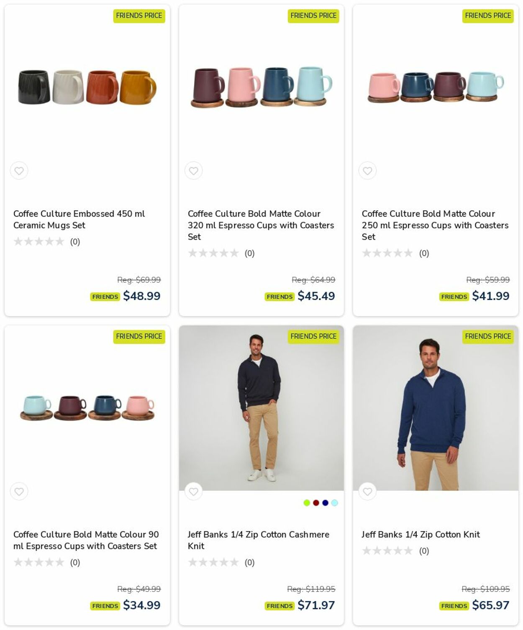This screenshot has height=630, width=523.
Task: Favorite the 250 ml Espresso Cups set
Action: (x=368, y=170)
